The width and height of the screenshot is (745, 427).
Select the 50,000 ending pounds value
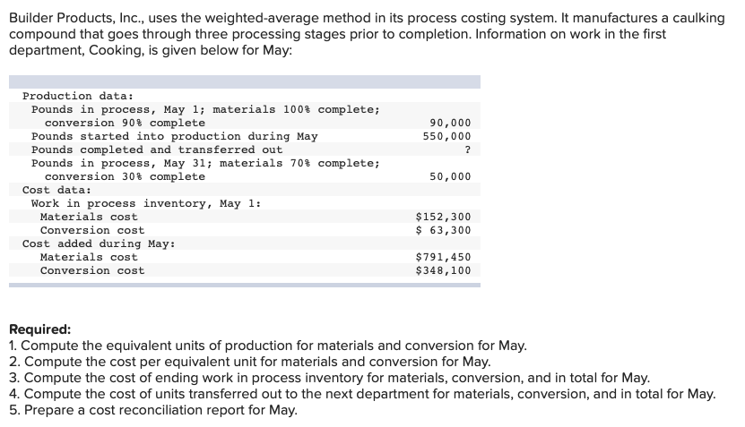click(450, 176)
